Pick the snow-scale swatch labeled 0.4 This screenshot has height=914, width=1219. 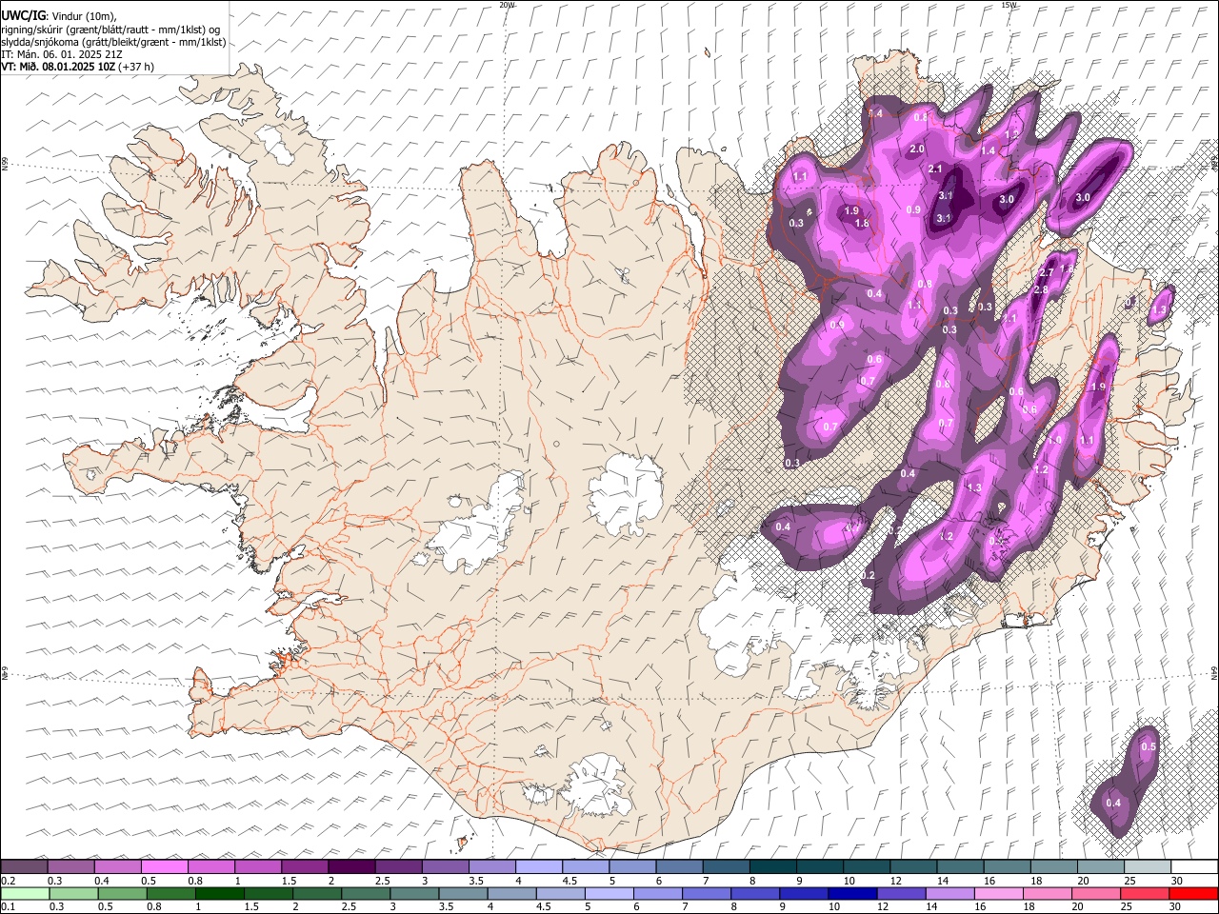(x=117, y=866)
